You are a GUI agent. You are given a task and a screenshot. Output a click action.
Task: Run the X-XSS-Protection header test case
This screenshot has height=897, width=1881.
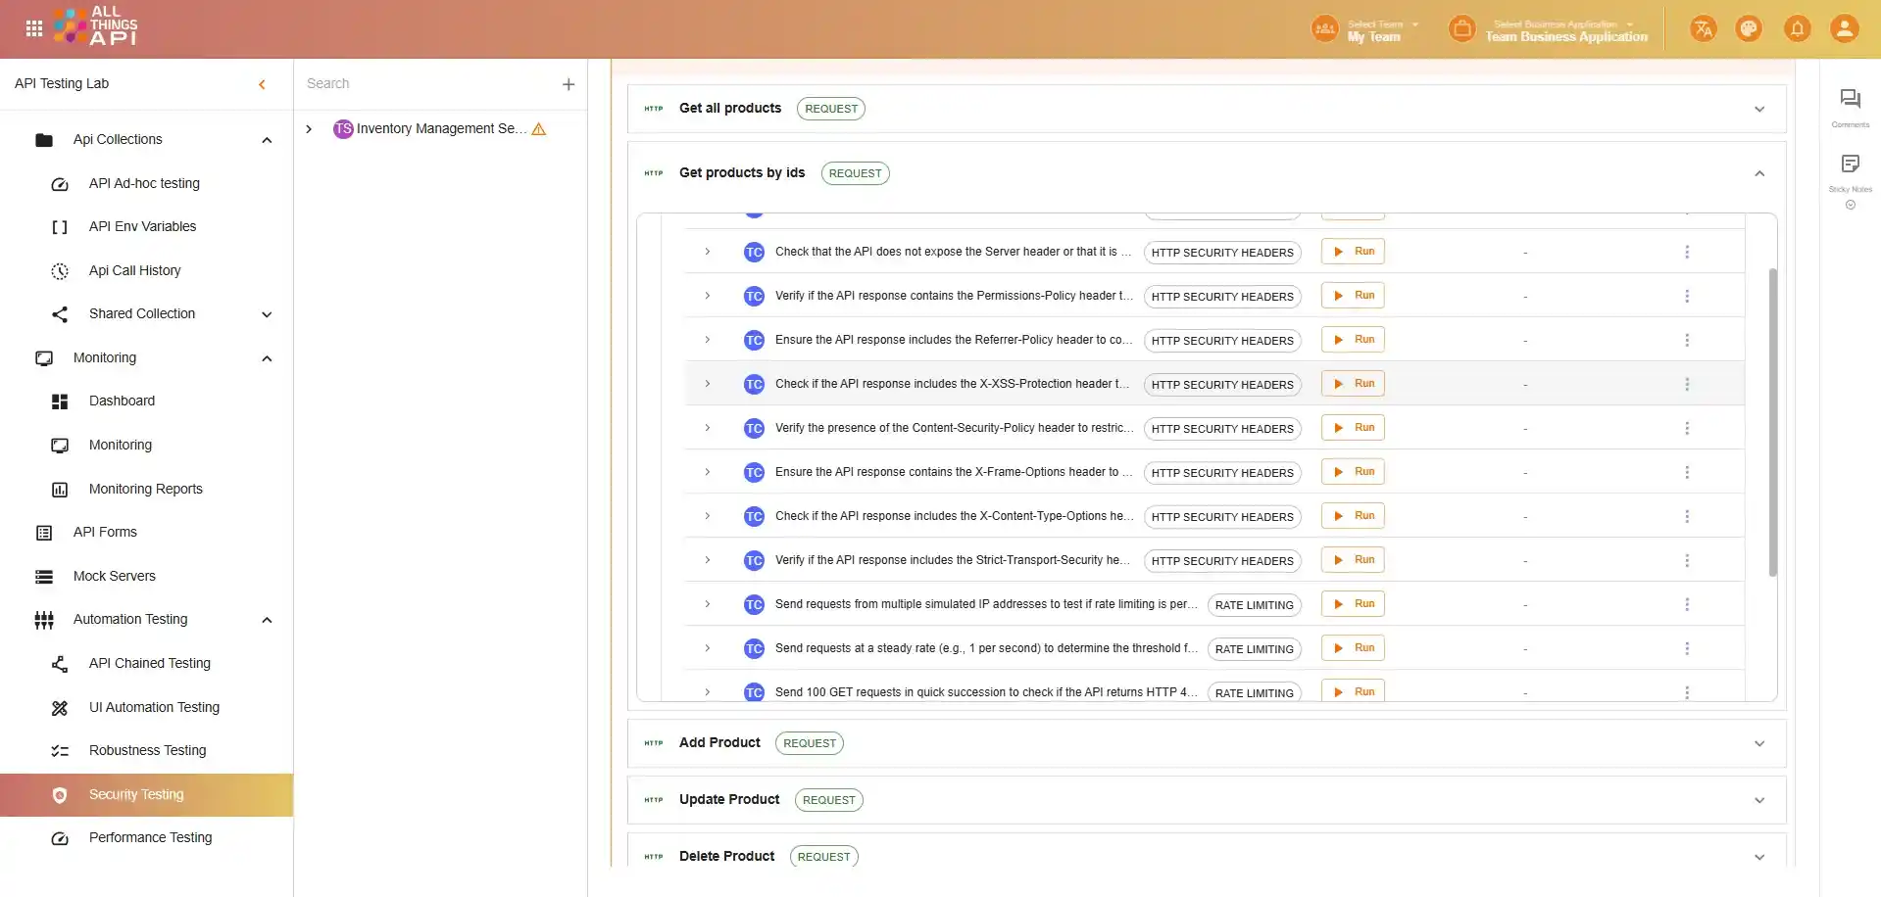tap(1353, 384)
